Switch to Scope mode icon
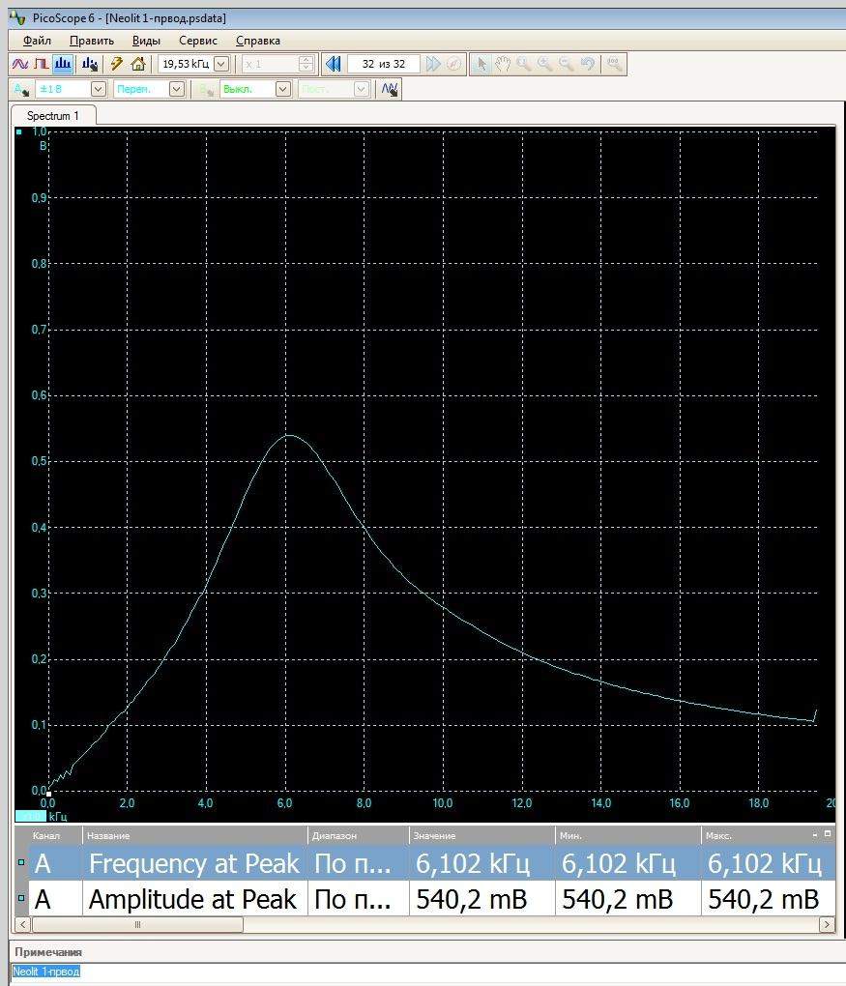This screenshot has height=986, width=846. coord(19,64)
